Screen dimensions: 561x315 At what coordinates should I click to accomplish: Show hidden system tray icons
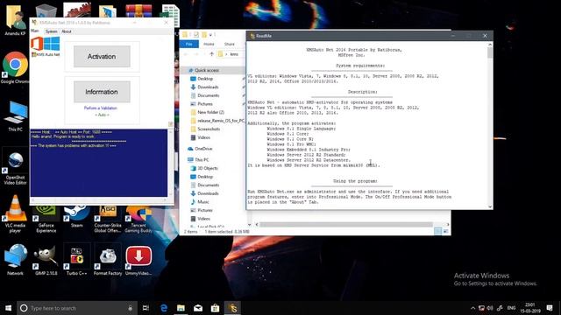pyautogui.click(x=472, y=308)
